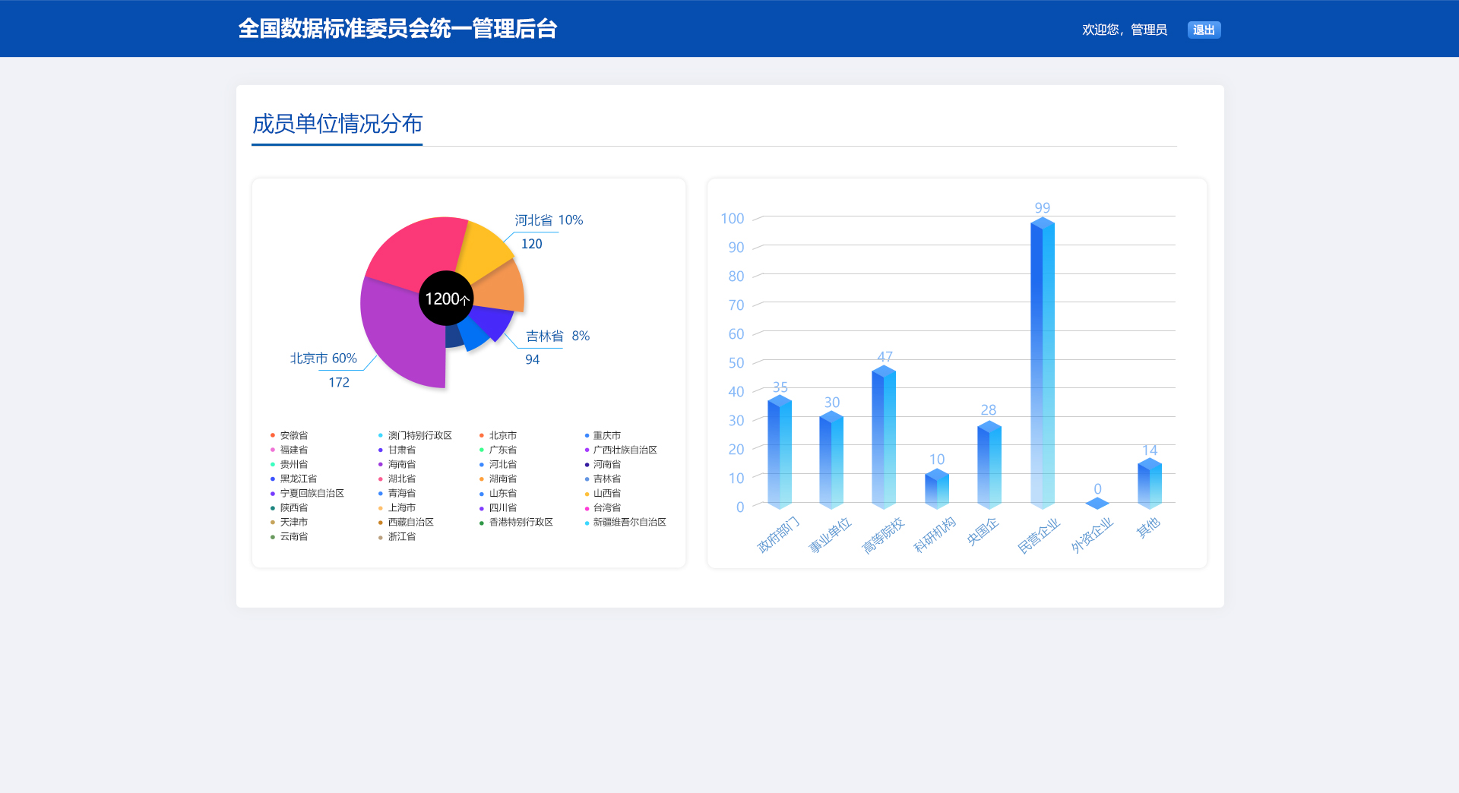Click the 外资企业 zero-value bar marker
Viewport: 1459px width, 793px height.
[x=1097, y=504]
